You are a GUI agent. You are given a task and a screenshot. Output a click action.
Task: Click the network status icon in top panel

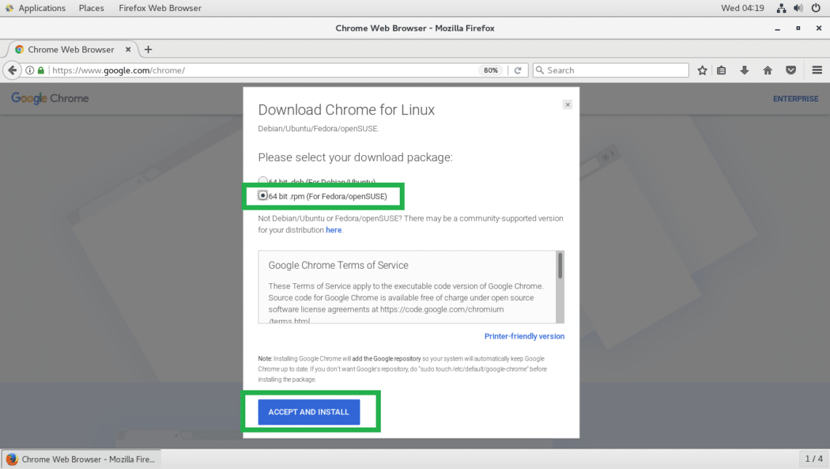(781, 8)
